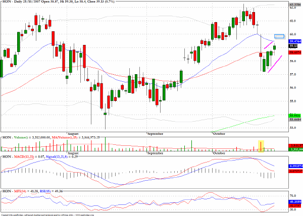
Task: Select August label under the volume pane
Action: point(73,153)
